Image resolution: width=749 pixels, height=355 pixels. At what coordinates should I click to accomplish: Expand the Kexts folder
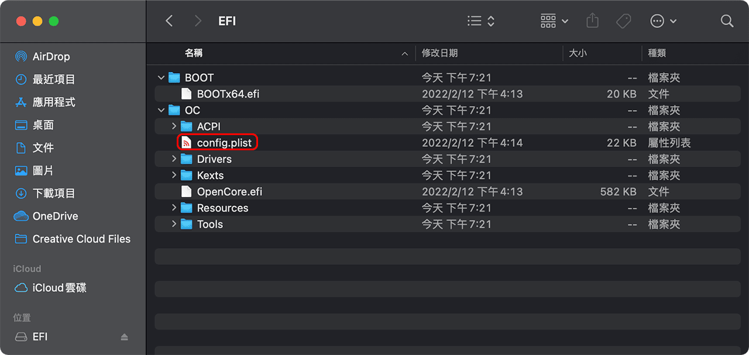[173, 175]
